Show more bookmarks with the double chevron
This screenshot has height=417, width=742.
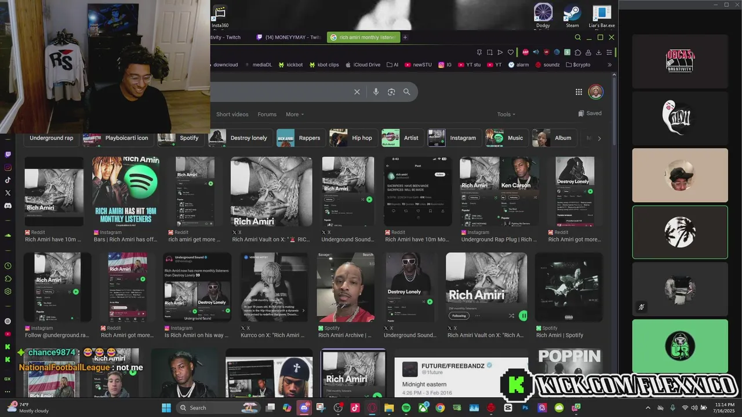click(609, 65)
